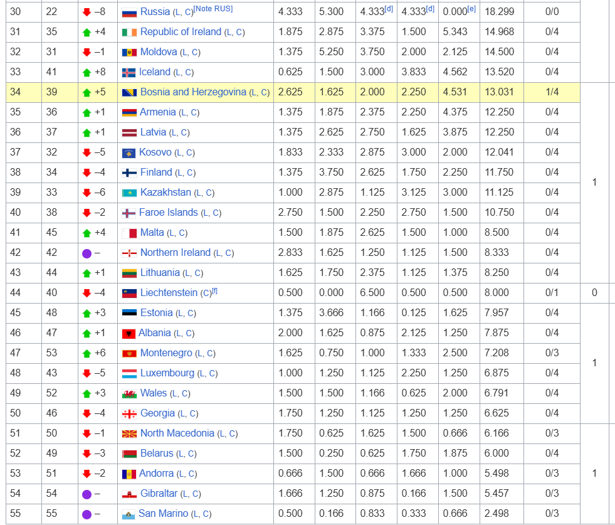Screen dimensions: 615x525
Task: Open the San Marino country link
Action: (x=163, y=513)
